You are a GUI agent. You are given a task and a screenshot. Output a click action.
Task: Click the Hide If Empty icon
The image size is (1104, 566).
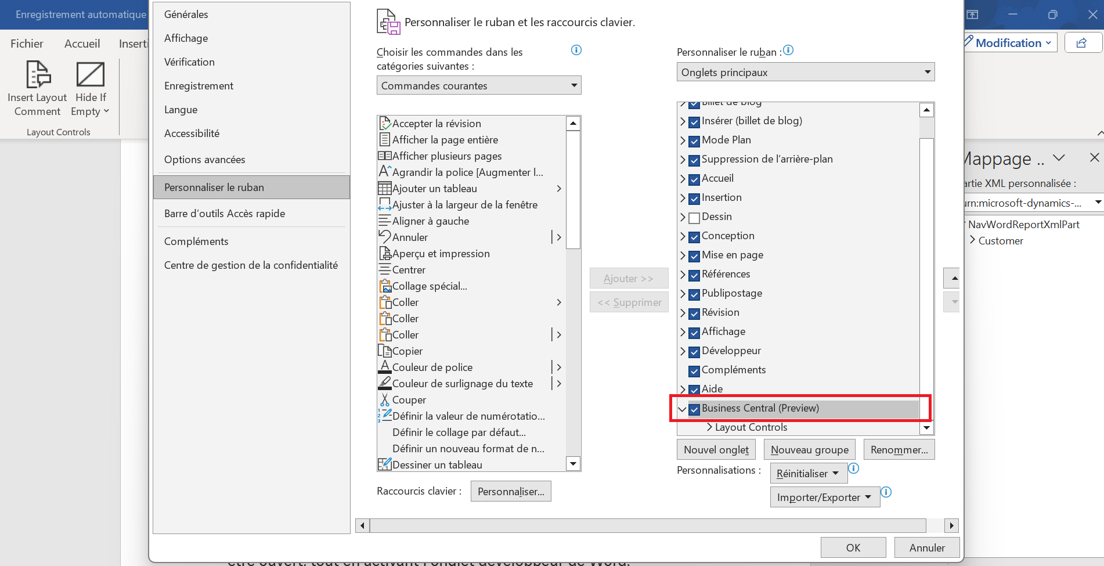[91, 75]
